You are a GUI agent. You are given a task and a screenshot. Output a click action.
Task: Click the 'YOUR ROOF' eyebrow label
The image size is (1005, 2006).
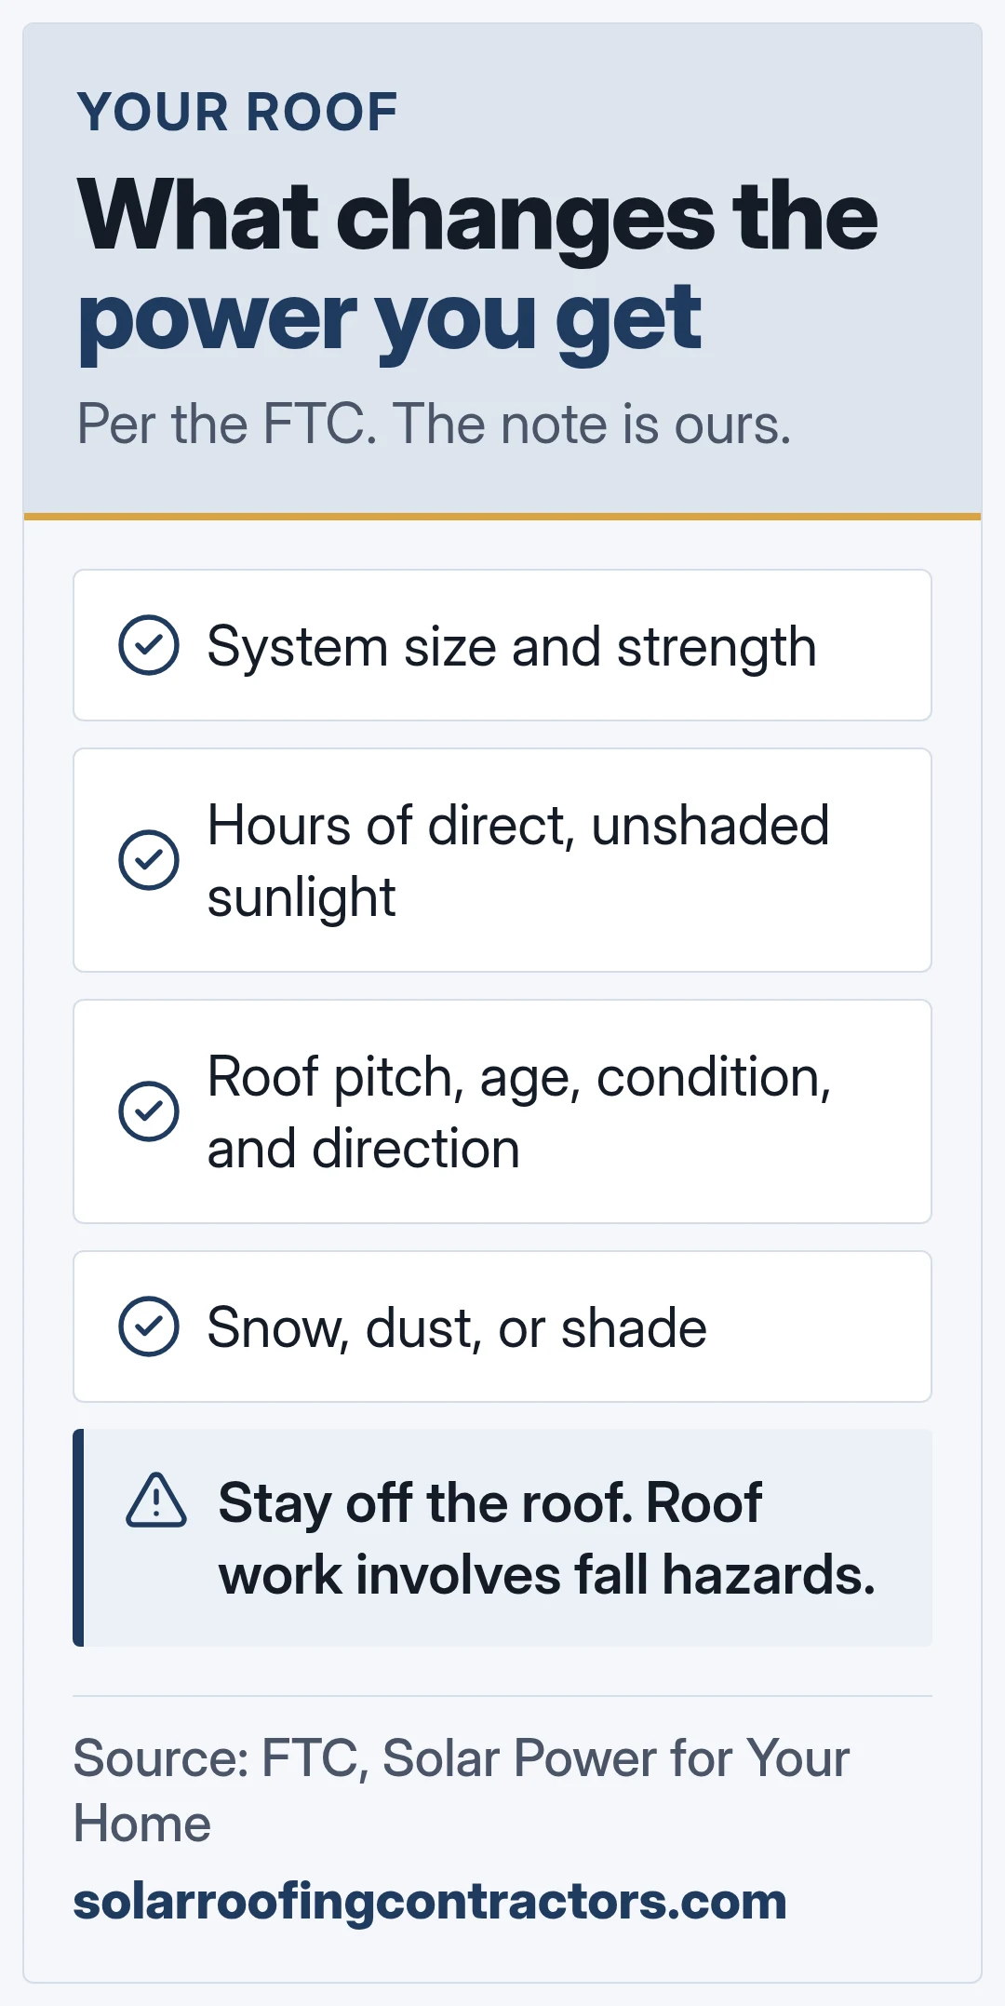tap(237, 112)
